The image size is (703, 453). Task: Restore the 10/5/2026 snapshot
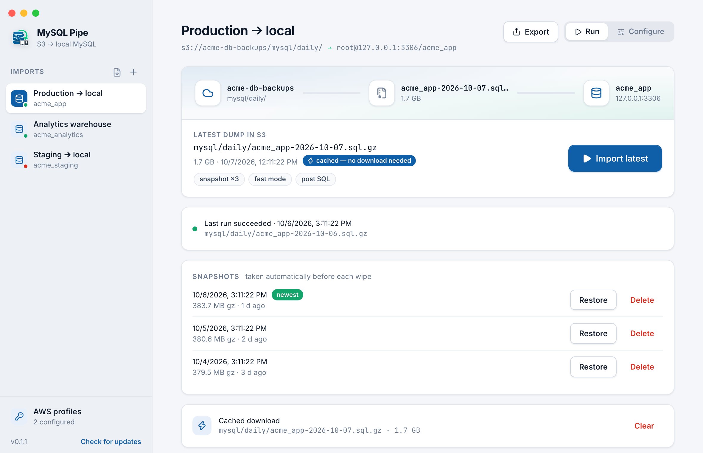pos(593,333)
